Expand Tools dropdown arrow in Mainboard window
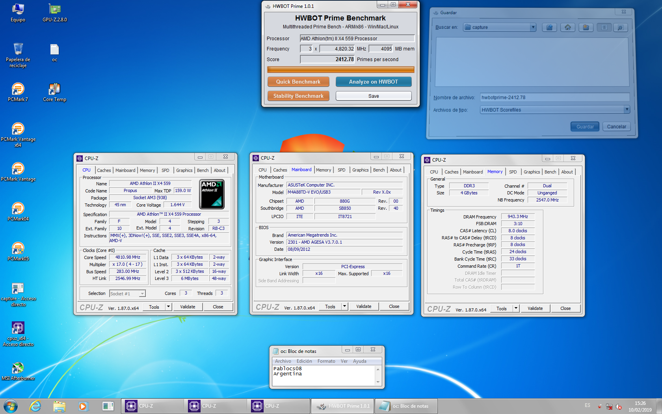This screenshot has height=414, width=662. (x=344, y=306)
